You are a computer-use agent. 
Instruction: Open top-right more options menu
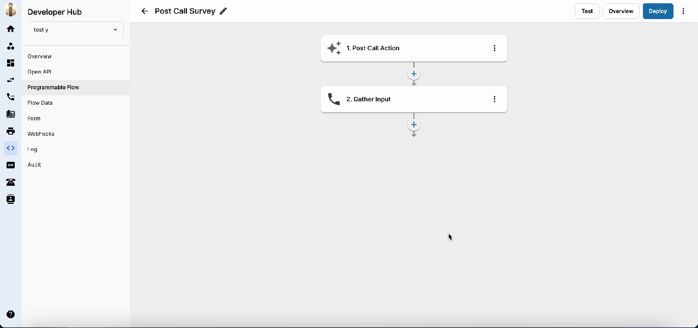coord(683,11)
